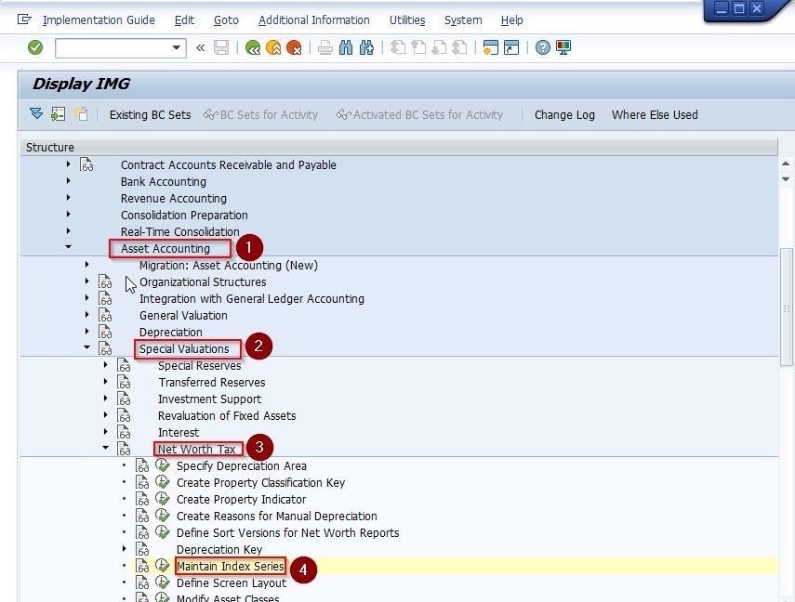Open the Help menu
Viewport: 795px width, 602px height.
click(511, 20)
